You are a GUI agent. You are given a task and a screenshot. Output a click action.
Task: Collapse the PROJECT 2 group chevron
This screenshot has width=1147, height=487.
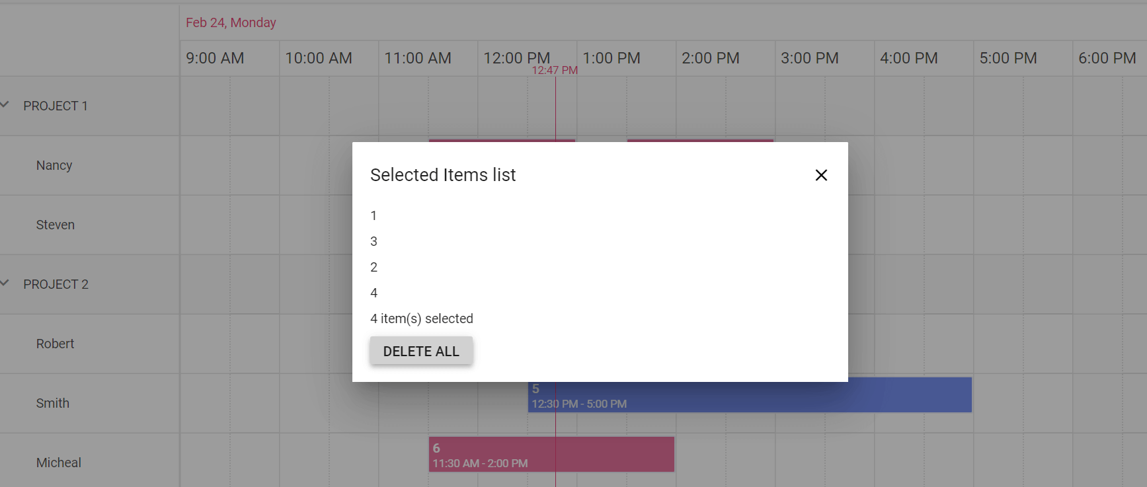5,283
